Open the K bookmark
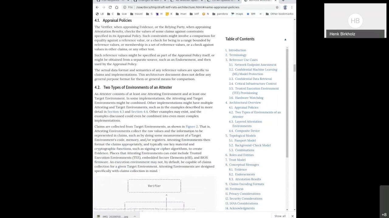This screenshot has width=389, height=218. [169, 14]
